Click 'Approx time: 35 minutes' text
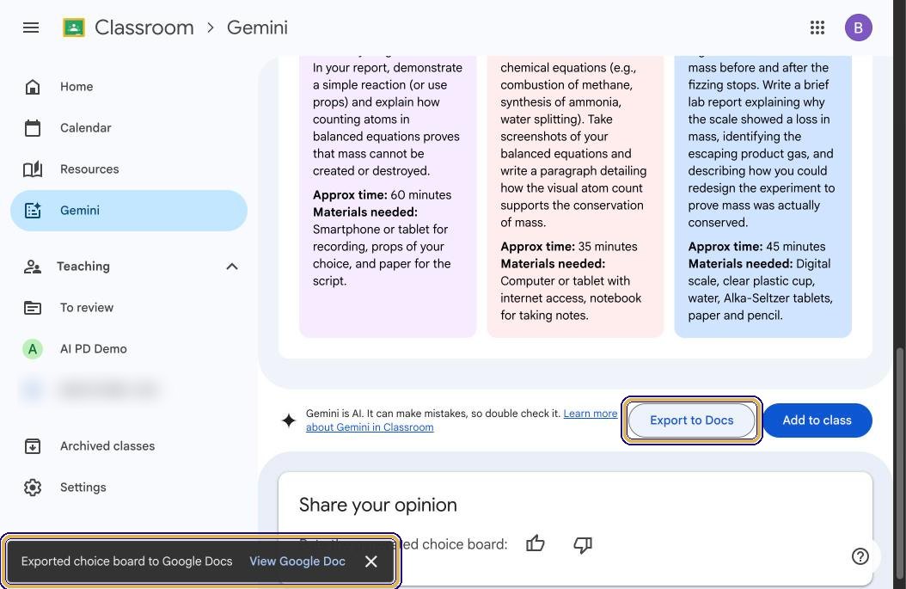This screenshot has height=589, width=906. (x=568, y=246)
